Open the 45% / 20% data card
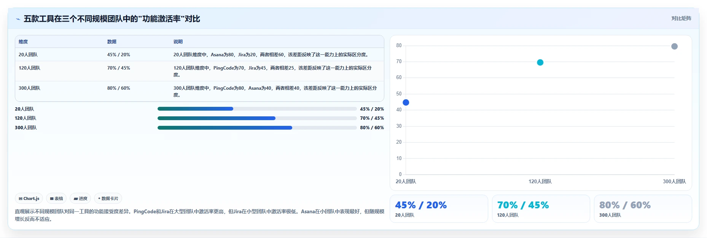The image size is (707, 238). pyautogui.click(x=439, y=209)
